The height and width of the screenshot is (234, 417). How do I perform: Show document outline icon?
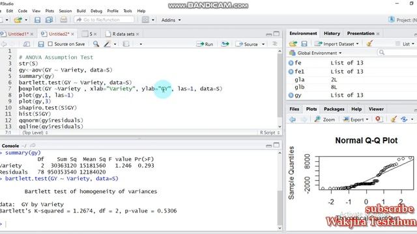(x=275, y=44)
